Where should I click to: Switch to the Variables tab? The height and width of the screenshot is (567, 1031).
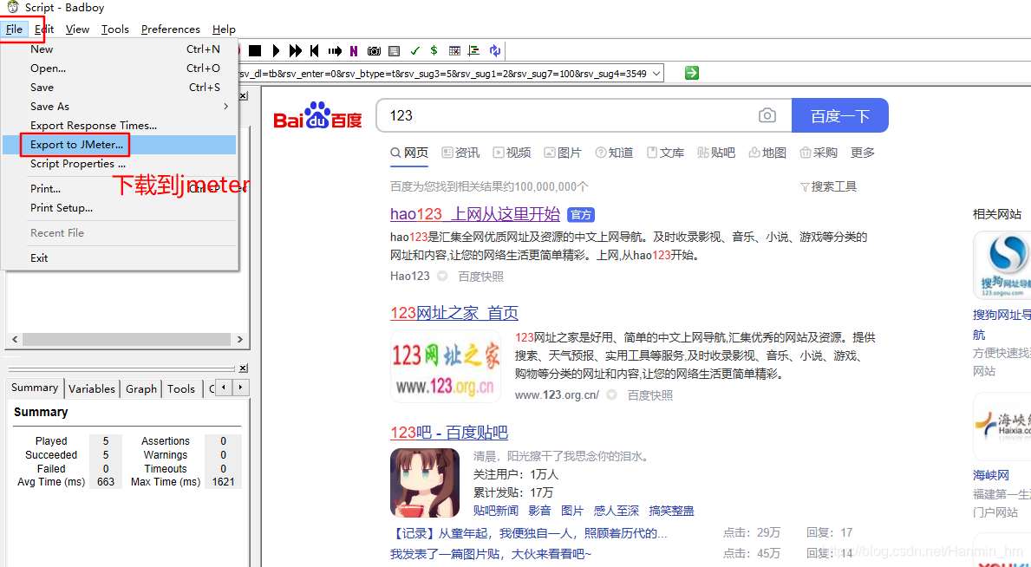pos(92,388)
